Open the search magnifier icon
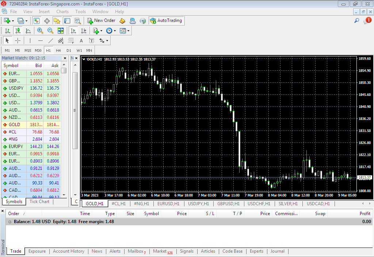 coord(356,21)
